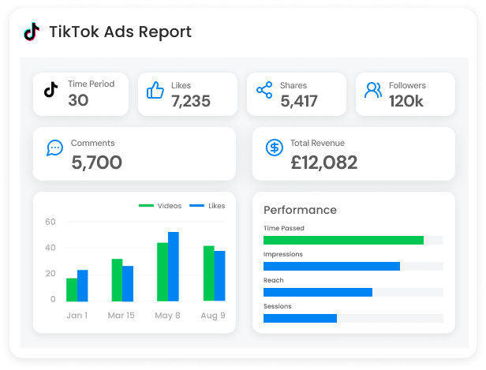Click the Mar 15 axis label
Image resolution: width=486 pixels, height=370 pixels.
tap(121, 316)
